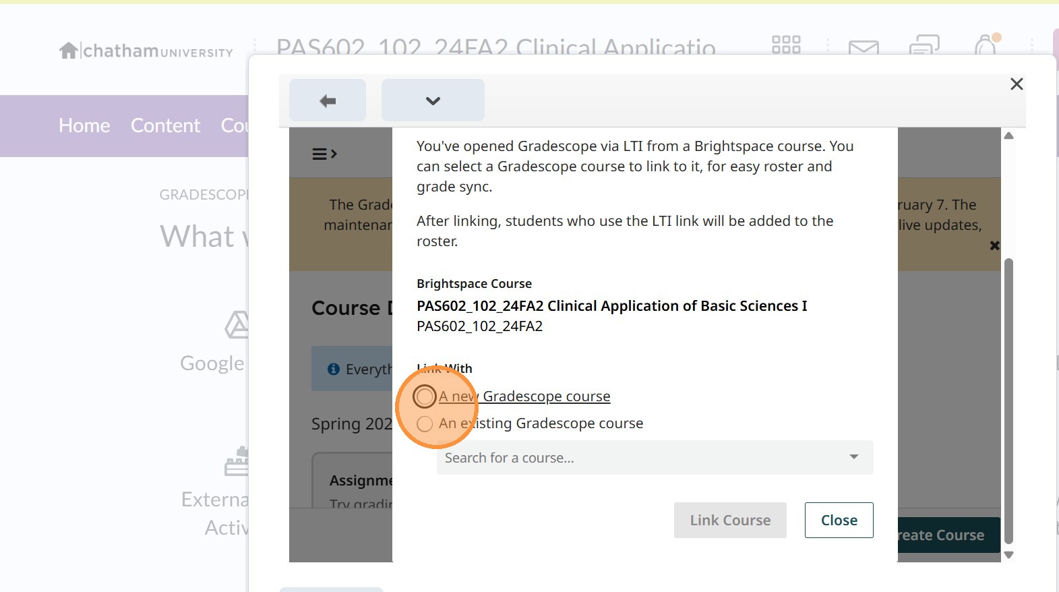Image resolution: width=1059 pixels, height=592 pixels.
Task: Click the 'An existing Gradescope course' label
Action: [541, 423]
